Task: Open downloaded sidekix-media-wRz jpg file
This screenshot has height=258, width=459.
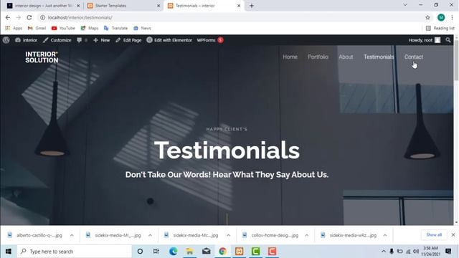Action: pos(349,235)
